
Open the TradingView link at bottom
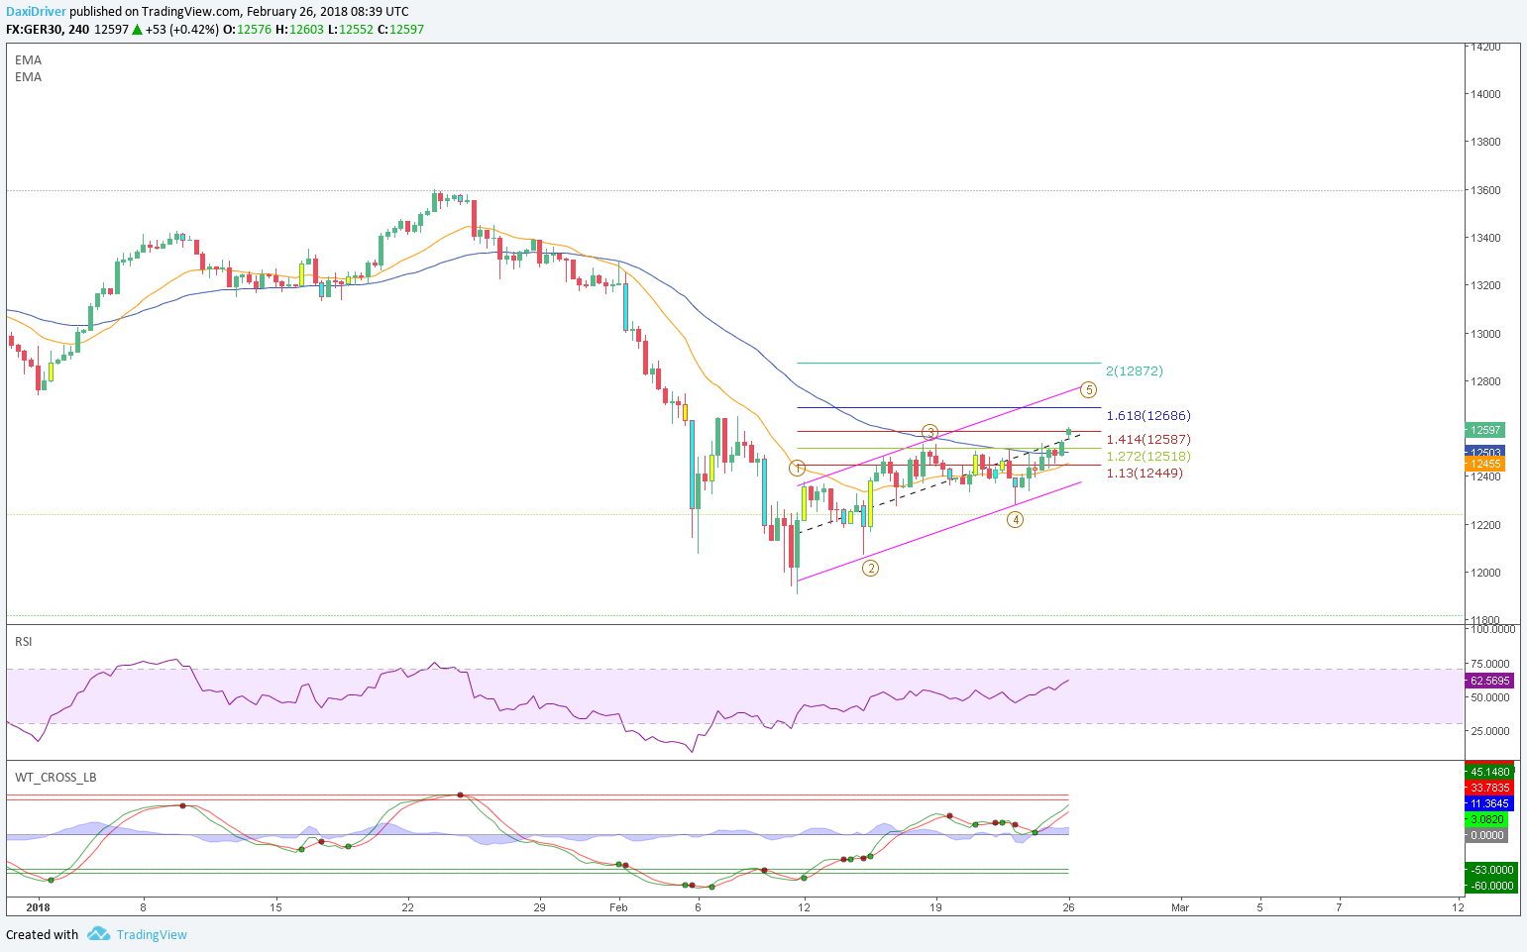[152, 934]
